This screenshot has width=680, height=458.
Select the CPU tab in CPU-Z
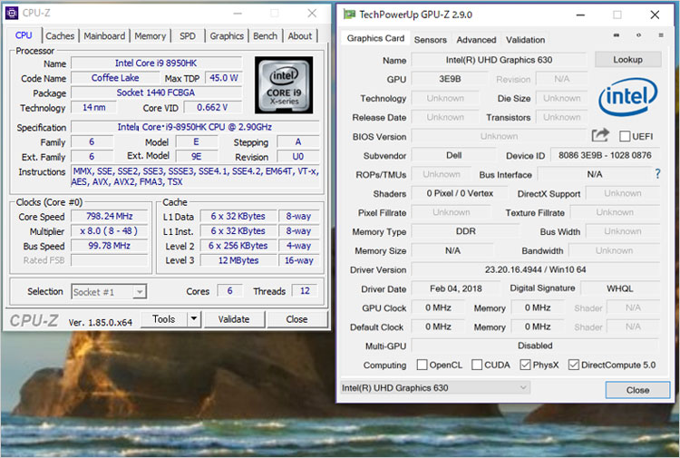24,35
